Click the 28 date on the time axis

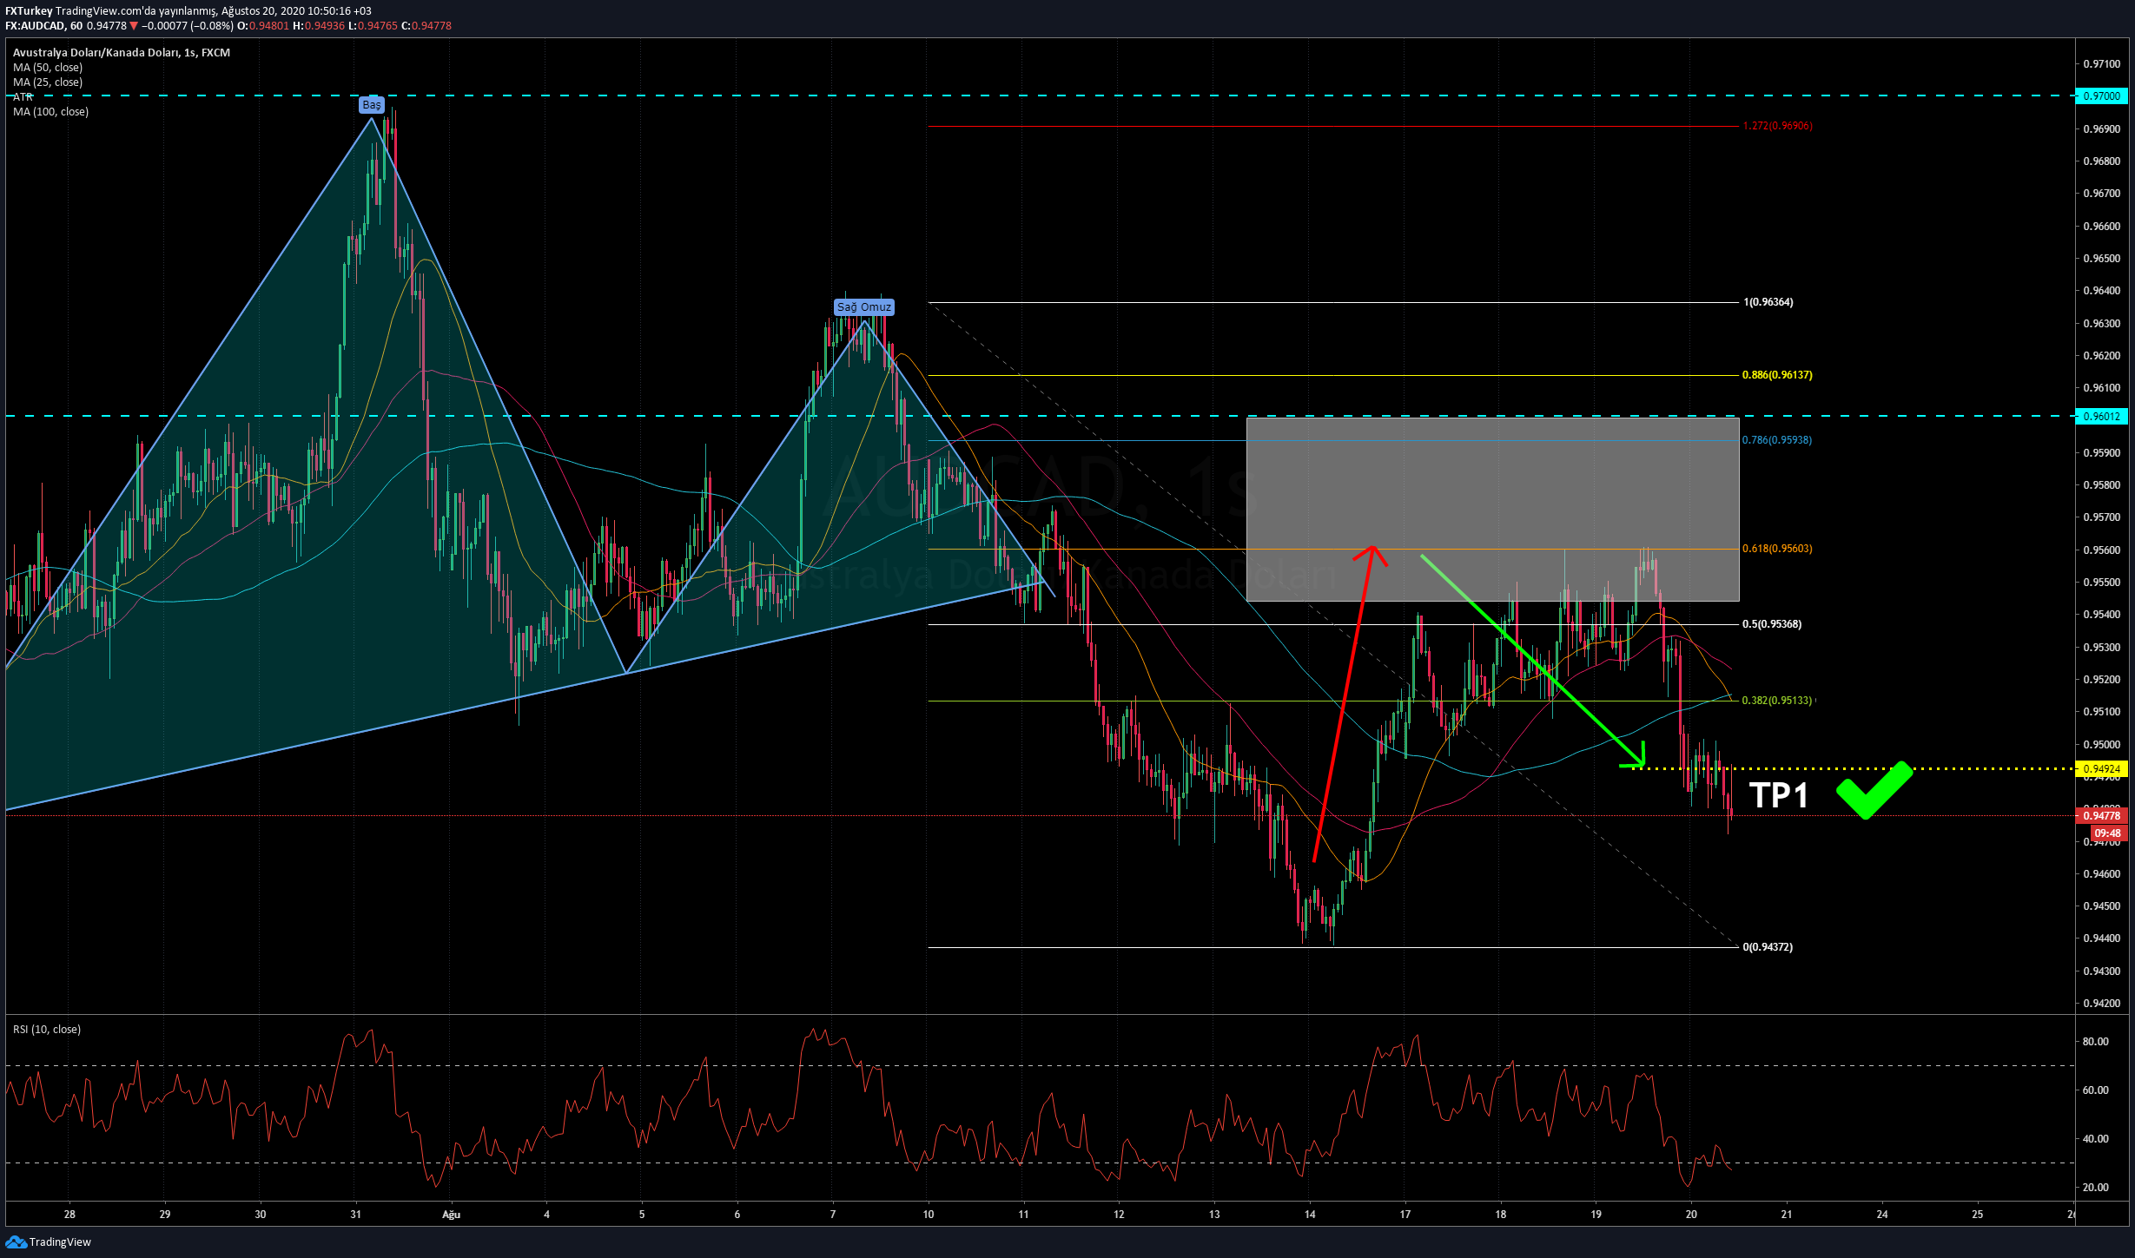69,1215
